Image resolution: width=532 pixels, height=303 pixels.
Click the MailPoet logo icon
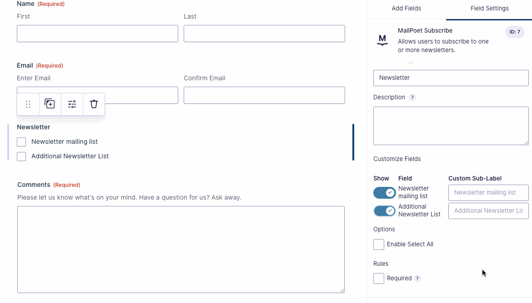tap(382, 40)
